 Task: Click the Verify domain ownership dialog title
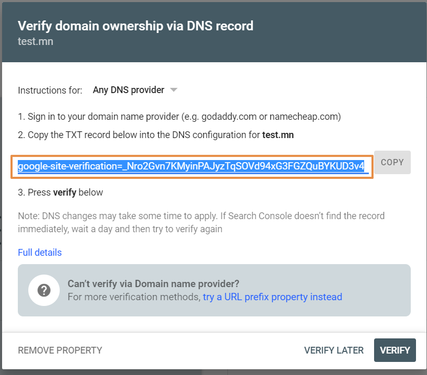point(136,26)
